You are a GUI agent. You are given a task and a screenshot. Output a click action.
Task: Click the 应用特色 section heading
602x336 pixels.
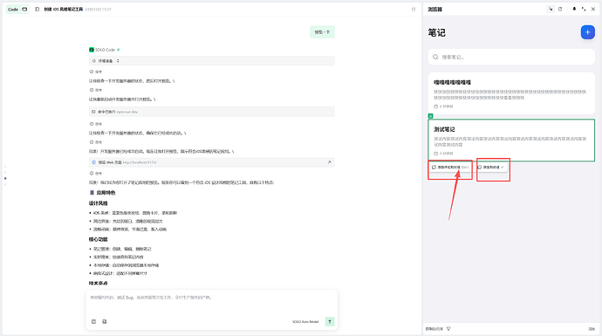point(106,193)
